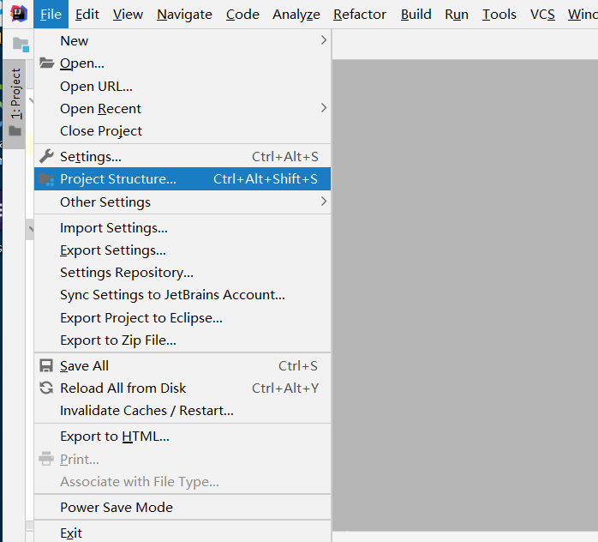The image size is (598, 542).
Task: Click the Reload All from Disk icon
Action: click(46, 388)
